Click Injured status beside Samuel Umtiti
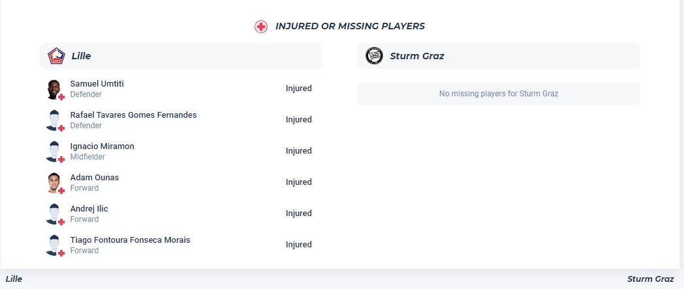684x289 pixels. tap(299, 89)
